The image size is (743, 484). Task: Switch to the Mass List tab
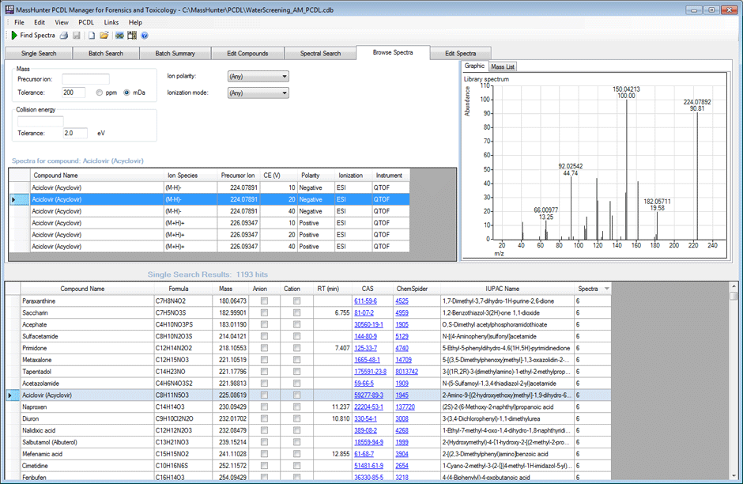click(504, 66)
